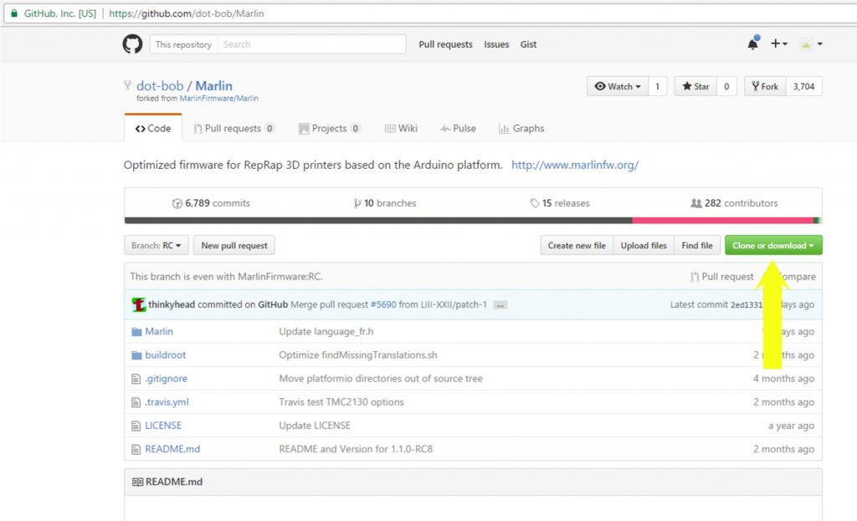Open the README.md file link

click(x=172, y=449)
